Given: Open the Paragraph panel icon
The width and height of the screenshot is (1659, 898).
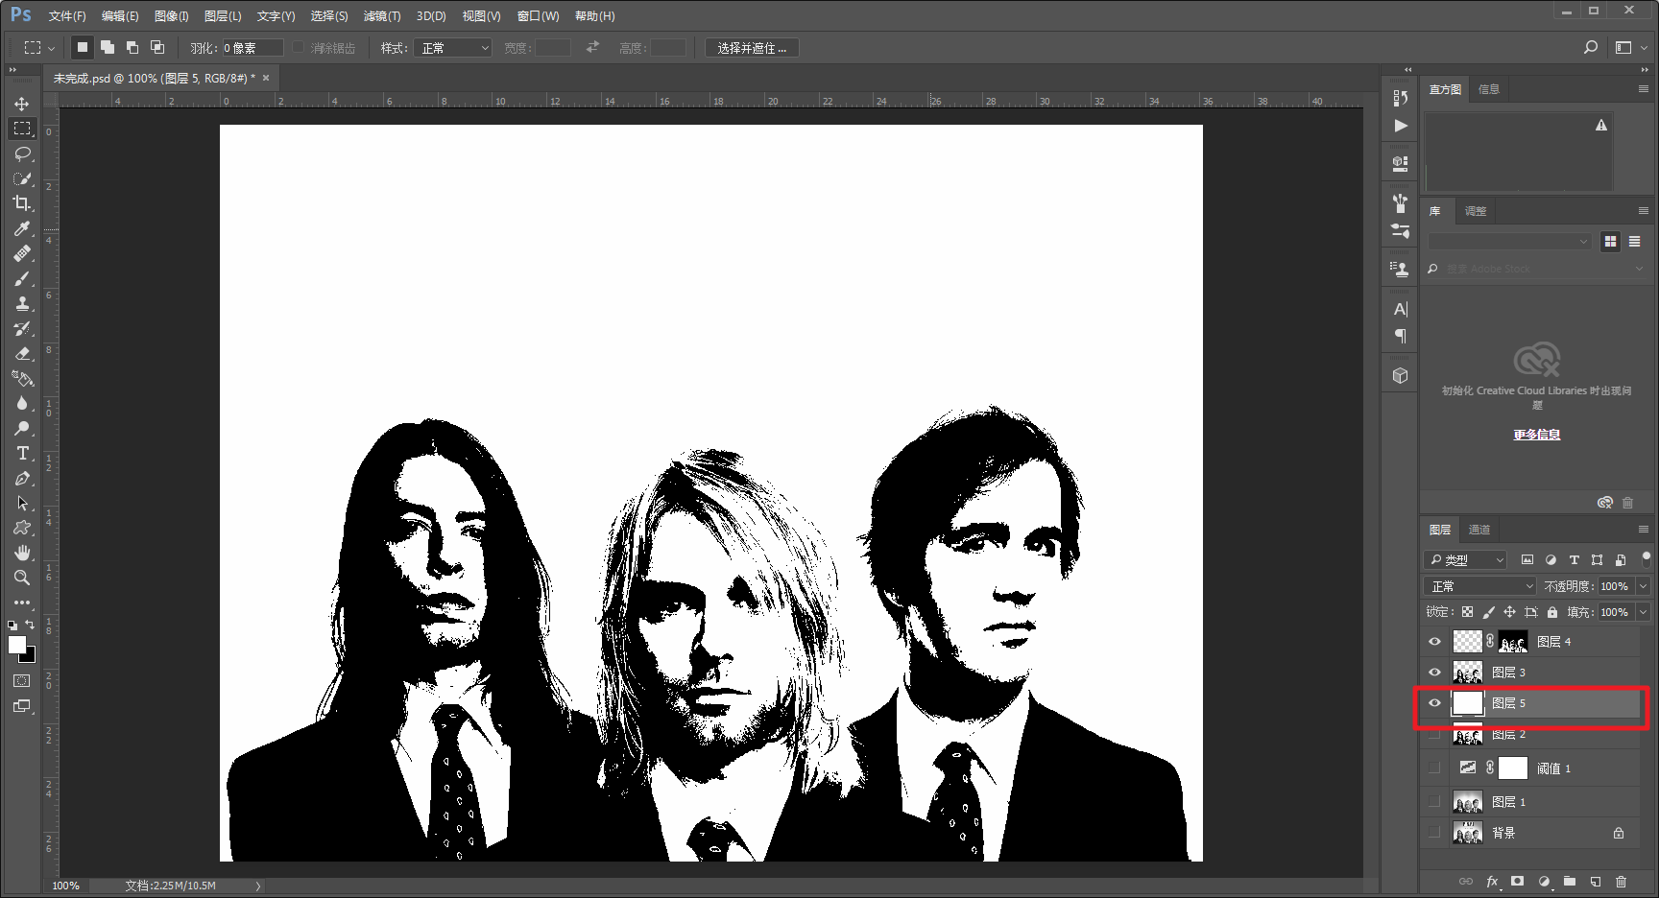Looking at the screenshot, I should tap(1401, 336).
